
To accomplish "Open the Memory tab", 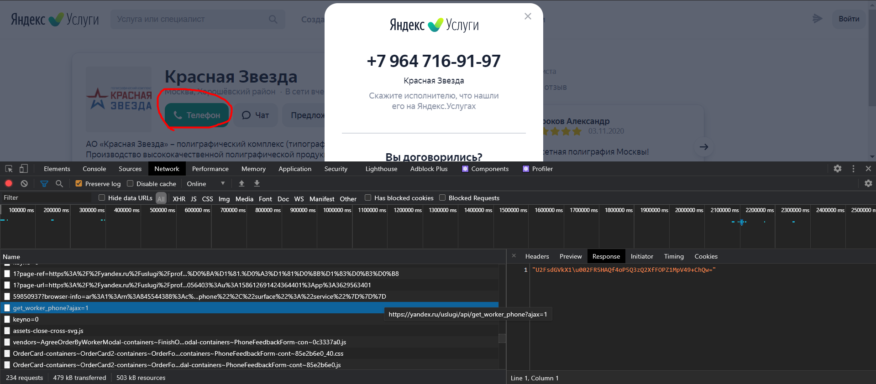I will [253, 169].
